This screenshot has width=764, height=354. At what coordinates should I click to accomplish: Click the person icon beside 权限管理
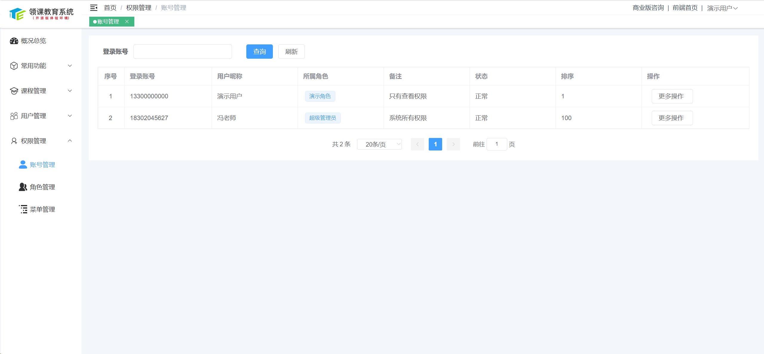[14, 141]
